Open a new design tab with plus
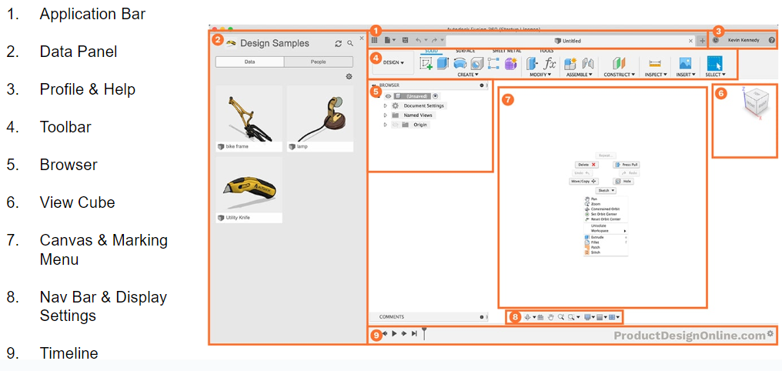This screenshot has width=782, height=371. pos(702,41)
